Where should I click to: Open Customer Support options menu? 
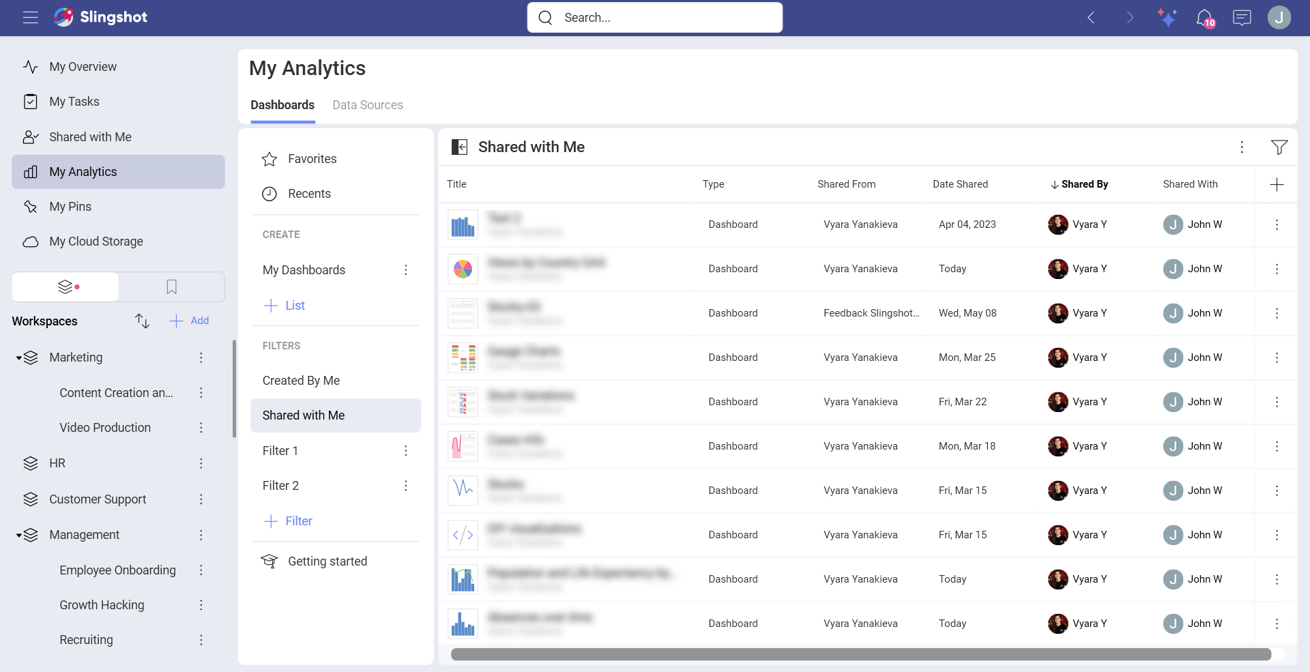(201, 499)
